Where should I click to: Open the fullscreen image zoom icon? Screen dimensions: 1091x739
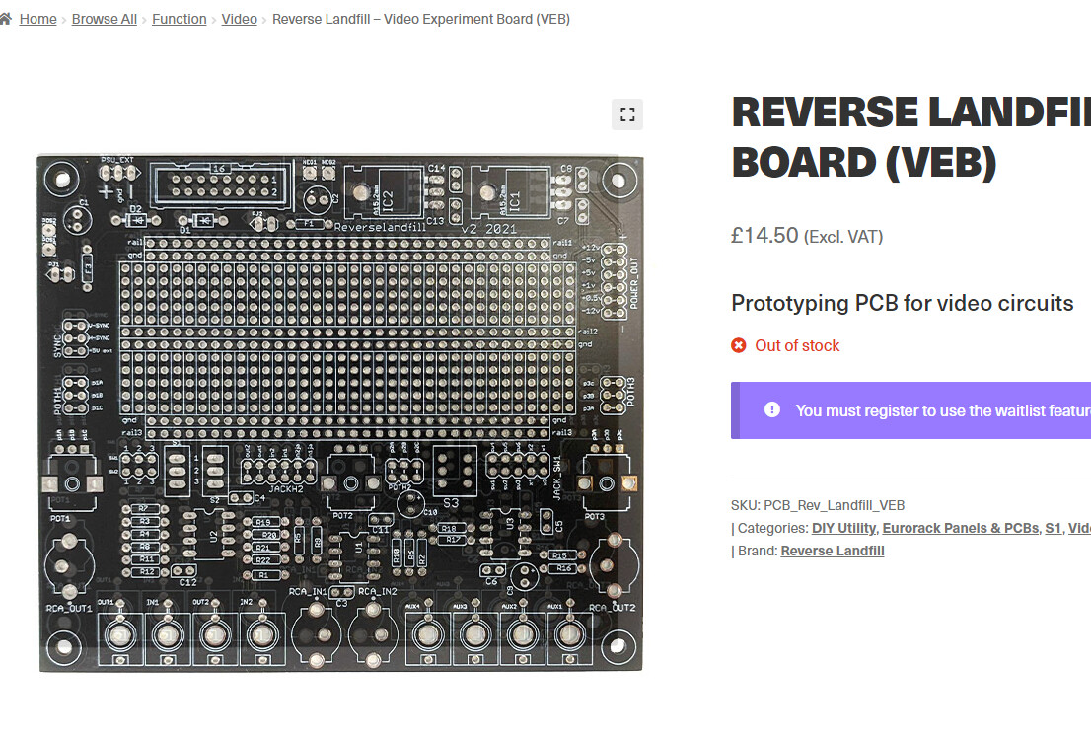tap(627, 114)
